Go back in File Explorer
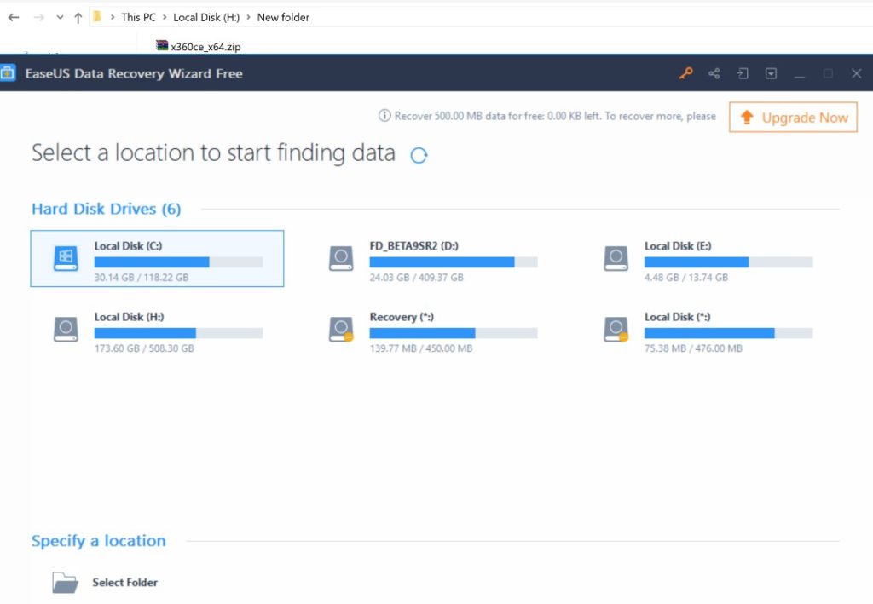 [14, 17]
